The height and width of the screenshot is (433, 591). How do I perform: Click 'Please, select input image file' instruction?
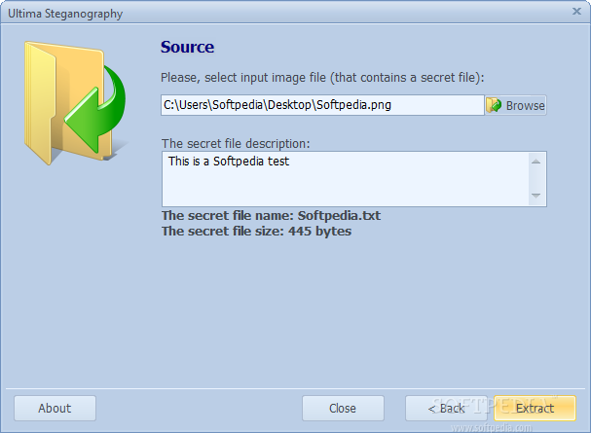[x=322, y=78]
